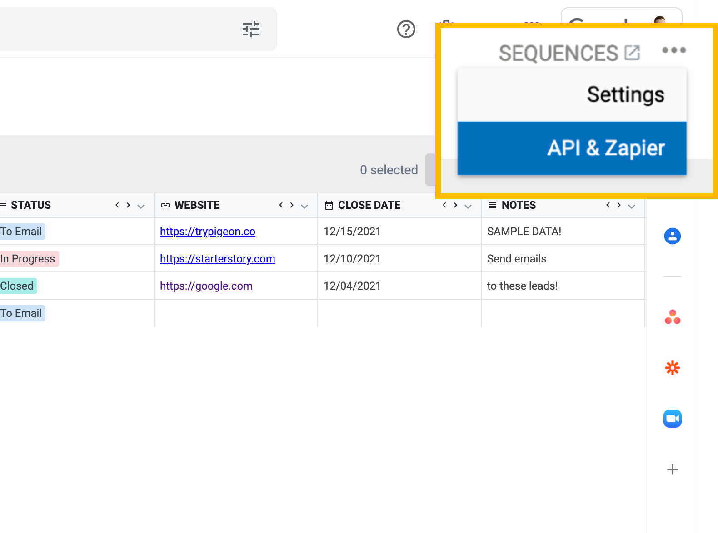The width and height of the screenshot is (718, 533).
Task: Select Settings from the popup menu
Action: pyautogui.click(x=572, y=95)
